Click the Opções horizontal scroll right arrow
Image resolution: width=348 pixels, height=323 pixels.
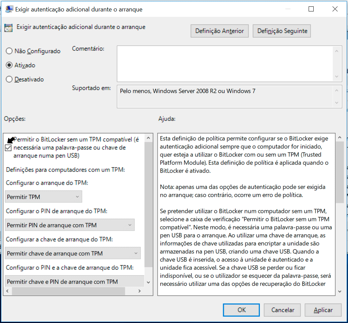(140, 291)
